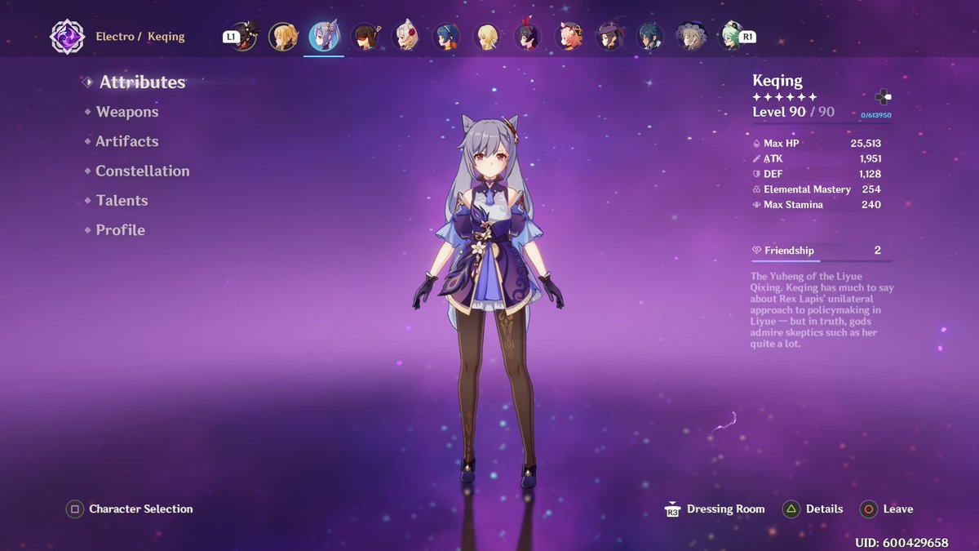Image resolution: width=979 pixels, height=551 pixels.
Task: Select the Amber portrait with red bow
Action: tap(528, 37)
